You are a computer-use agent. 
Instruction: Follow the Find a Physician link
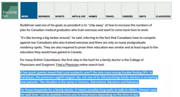[x=68, y=65]
